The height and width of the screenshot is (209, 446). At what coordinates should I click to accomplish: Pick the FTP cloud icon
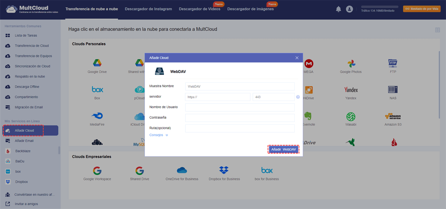point(393,63)
